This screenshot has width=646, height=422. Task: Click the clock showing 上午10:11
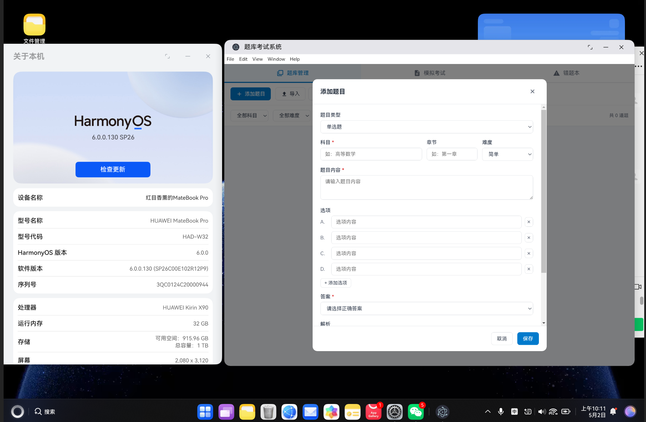tap(593, 408)
